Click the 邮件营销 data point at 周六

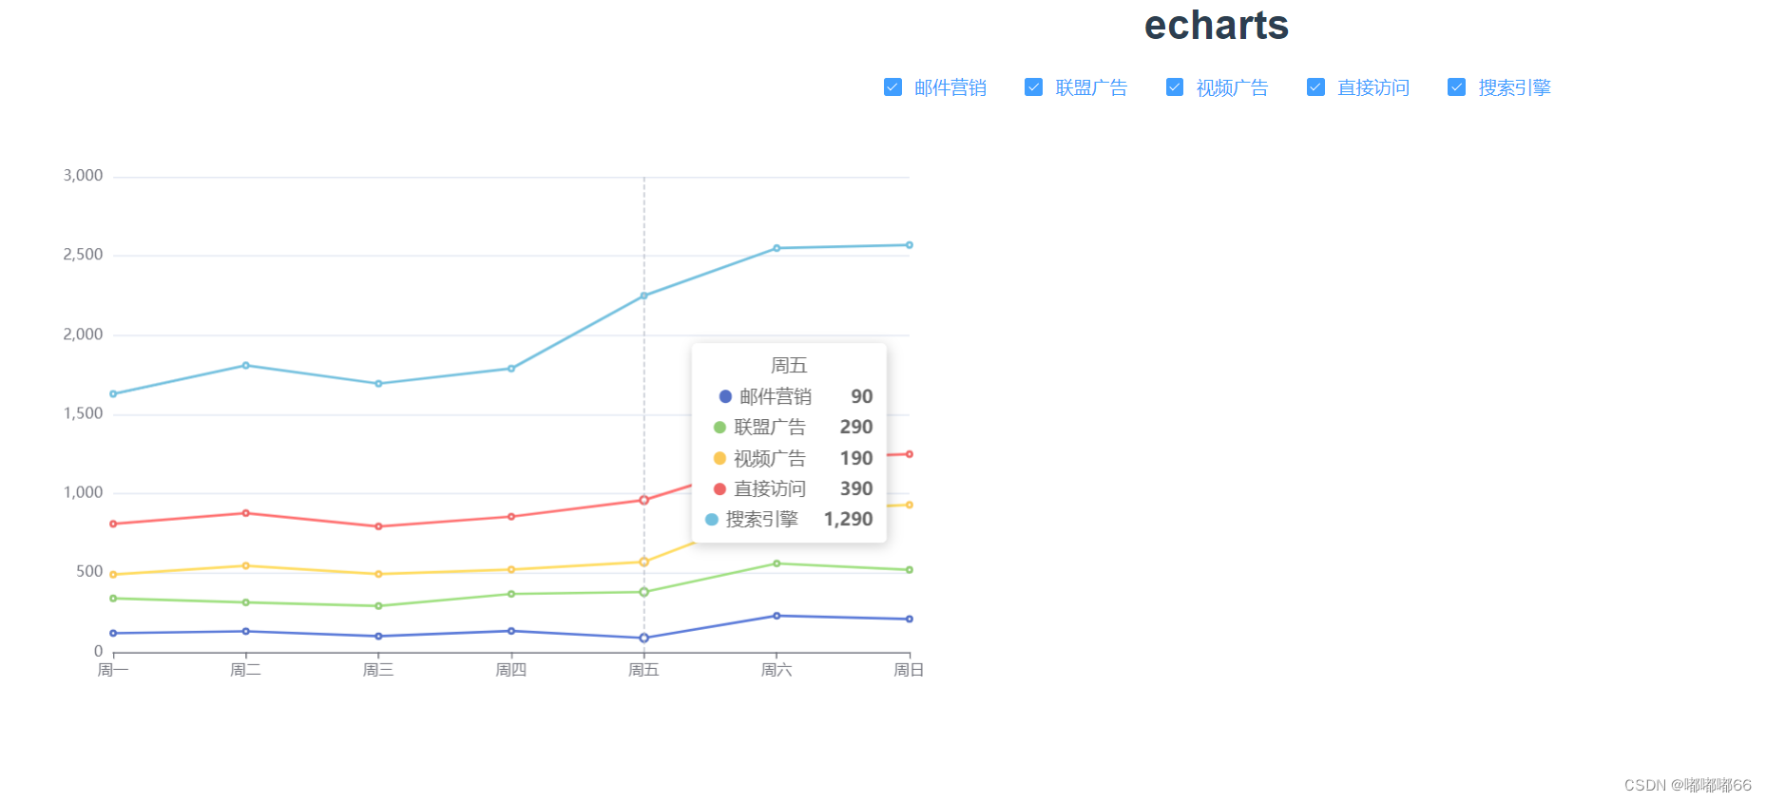777,616
